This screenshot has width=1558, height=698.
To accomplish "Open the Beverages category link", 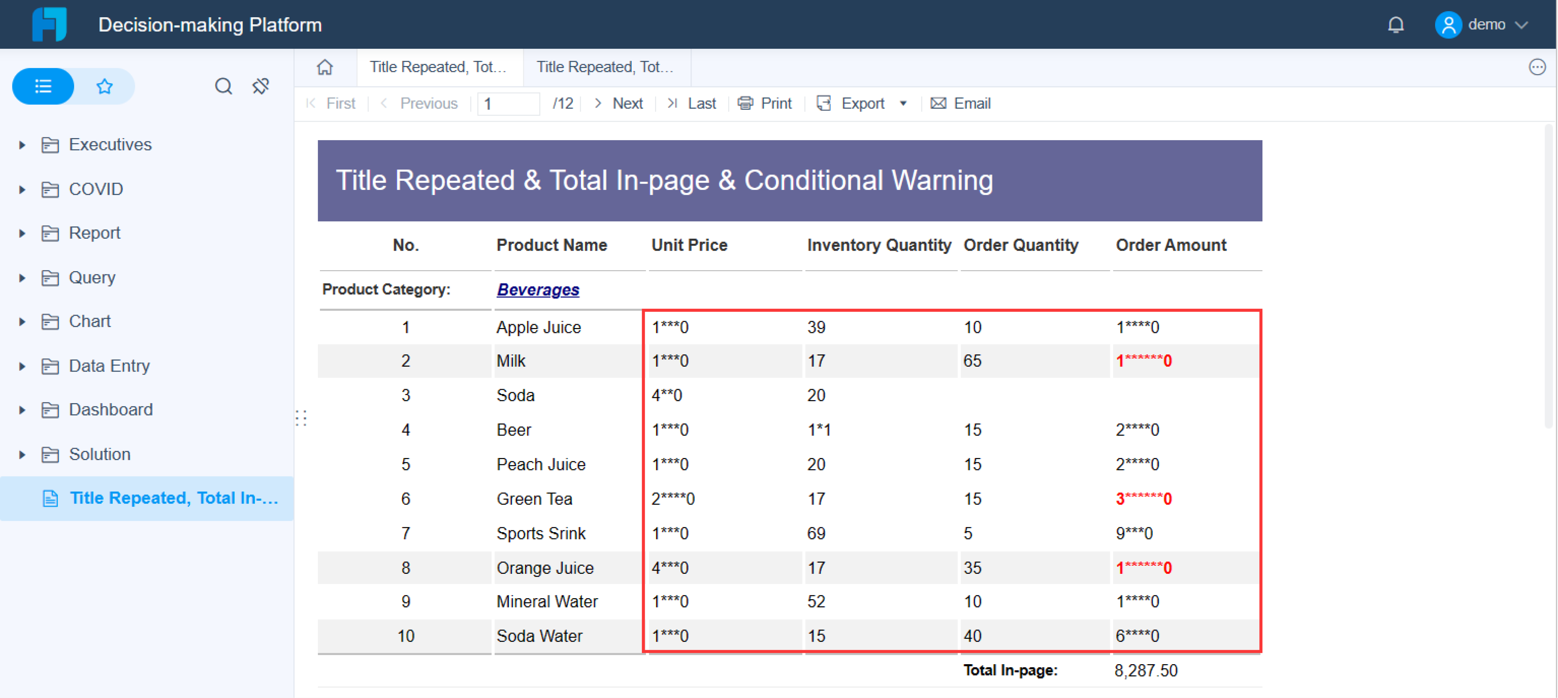I will point(537,290).
